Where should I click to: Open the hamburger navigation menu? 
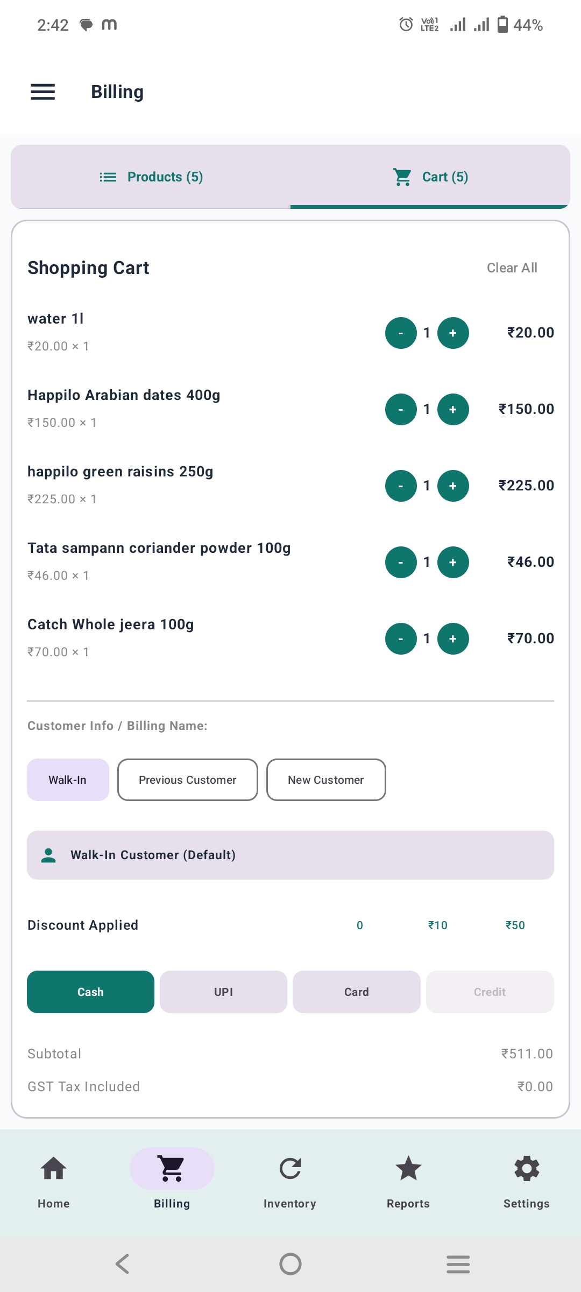[42, 92]
